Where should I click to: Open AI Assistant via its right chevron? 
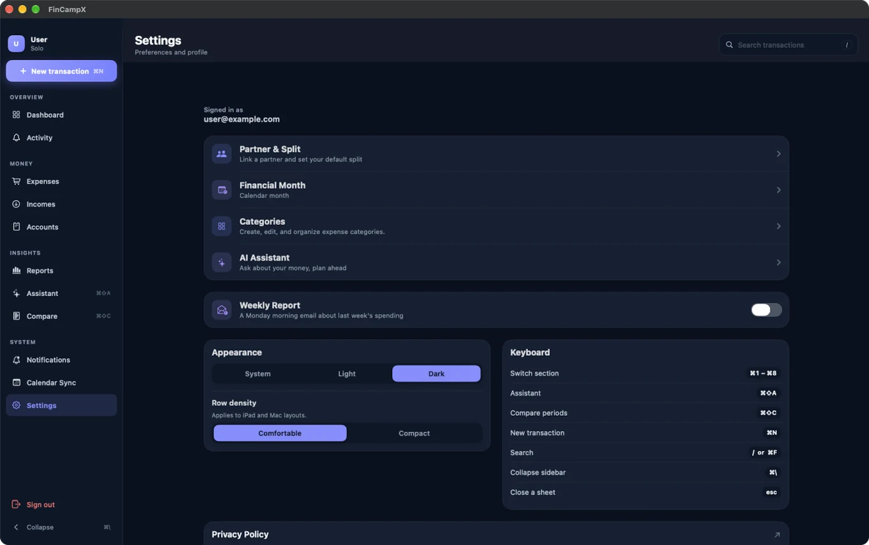778,263
